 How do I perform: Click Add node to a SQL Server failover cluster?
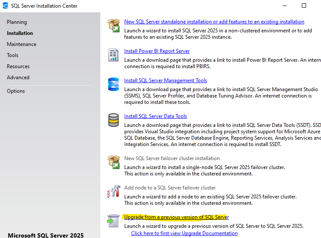click(170, 188)
